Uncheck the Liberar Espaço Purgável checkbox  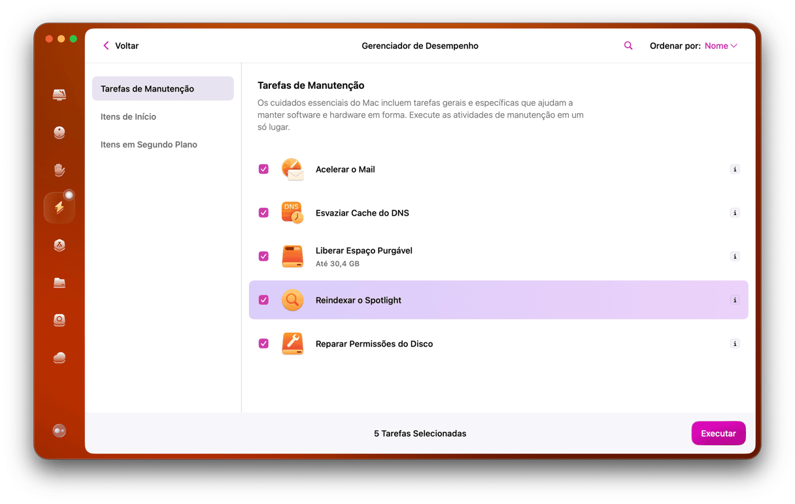(263, 256)
